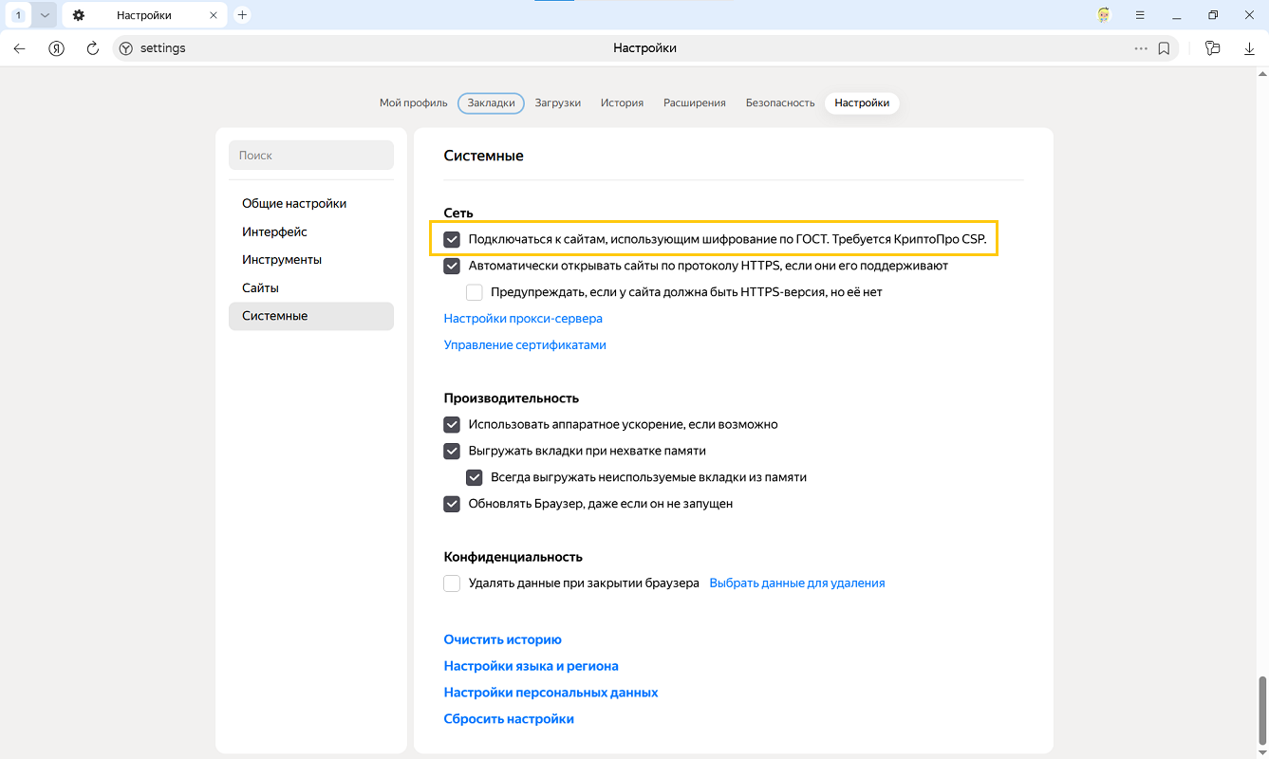Open the three-dot page menu in the address bar
1269x759 pixels.
coord(1140,48)
